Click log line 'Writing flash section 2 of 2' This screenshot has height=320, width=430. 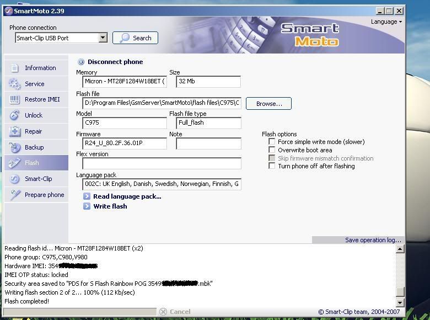(69, 292)
